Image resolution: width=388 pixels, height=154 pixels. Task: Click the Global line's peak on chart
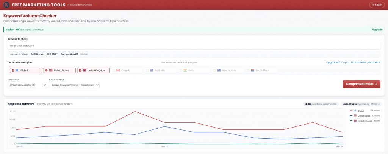135,112
